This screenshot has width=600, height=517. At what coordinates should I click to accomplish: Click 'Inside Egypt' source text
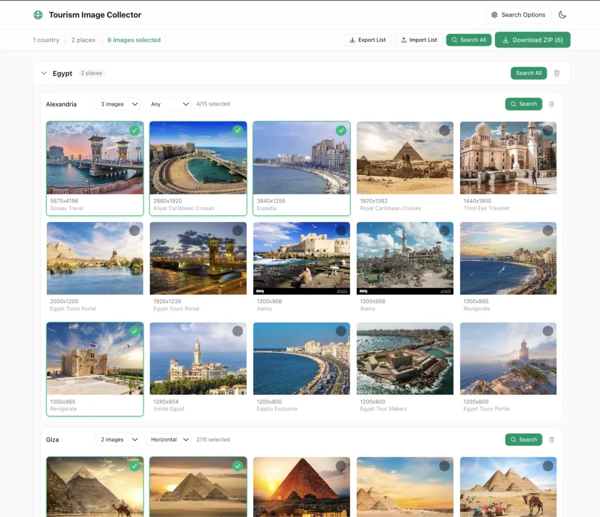coord(169,409)
